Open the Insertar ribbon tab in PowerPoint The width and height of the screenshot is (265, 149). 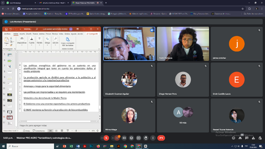pos(22,34)
